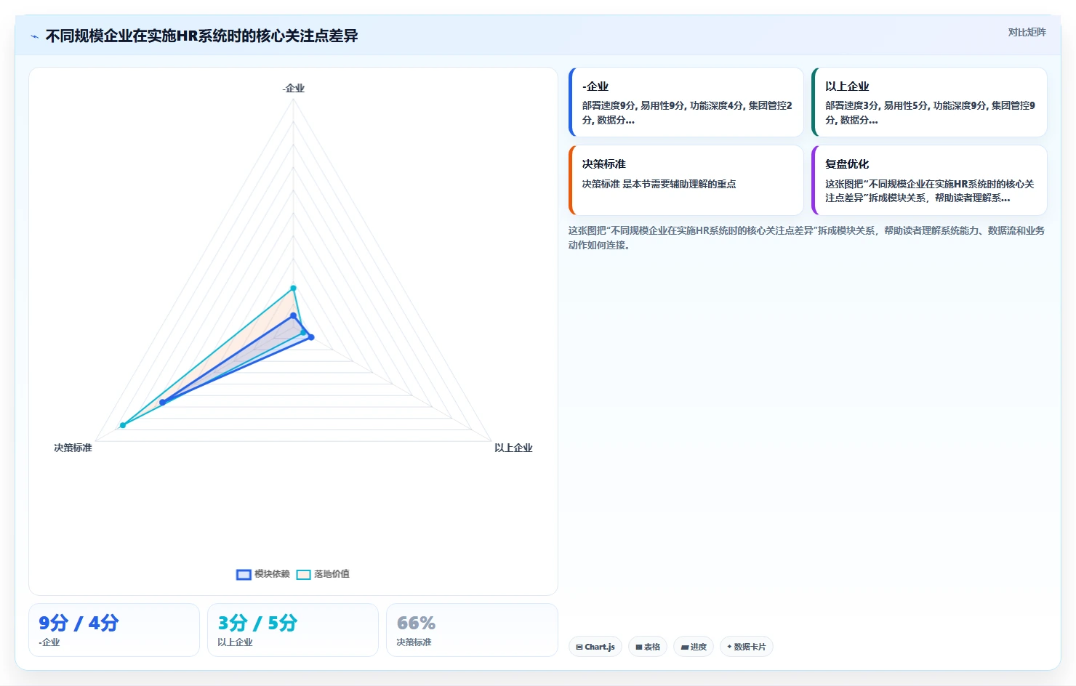This screenshot has width=1076, height=686.
Task: Click the Chart.js tag chip
Action: click(x=595, y=647)
